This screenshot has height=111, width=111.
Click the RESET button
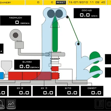coord(61,2)
